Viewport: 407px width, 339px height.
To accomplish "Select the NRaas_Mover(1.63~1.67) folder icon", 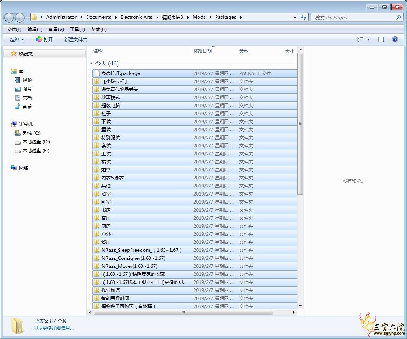I will pos(97,266).
